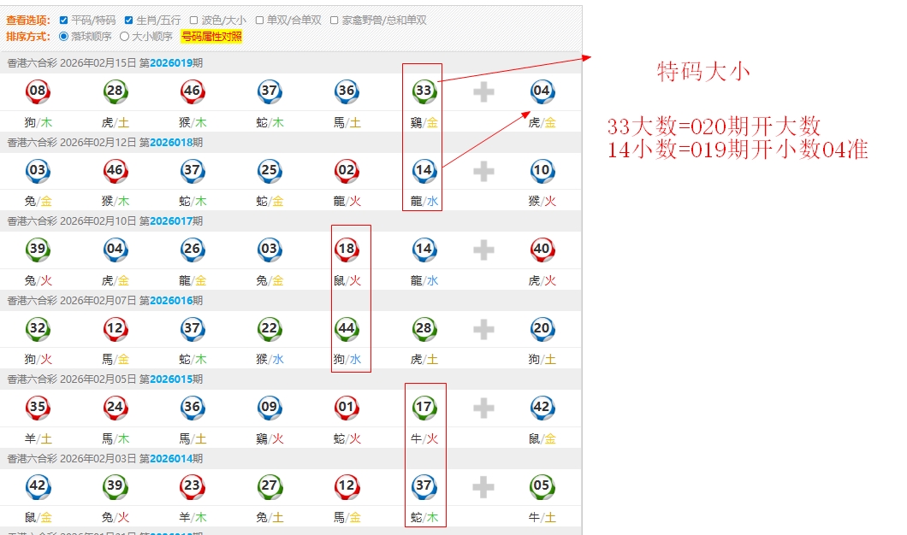Click the gray plus sign in draw 2026017
The height and width of the screenshot is (535, 907).
click(x=483, y=250)
